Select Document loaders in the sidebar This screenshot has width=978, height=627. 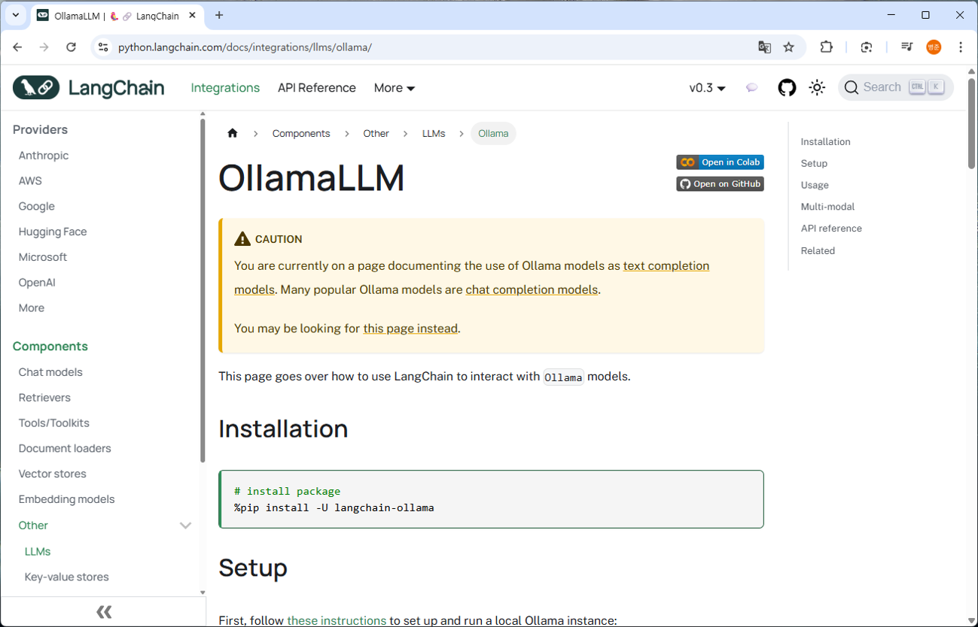coord(65,449)
